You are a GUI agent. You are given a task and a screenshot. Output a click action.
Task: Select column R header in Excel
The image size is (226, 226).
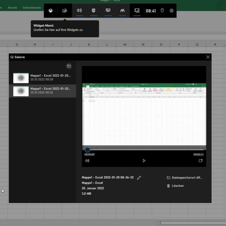coord(215,45)
